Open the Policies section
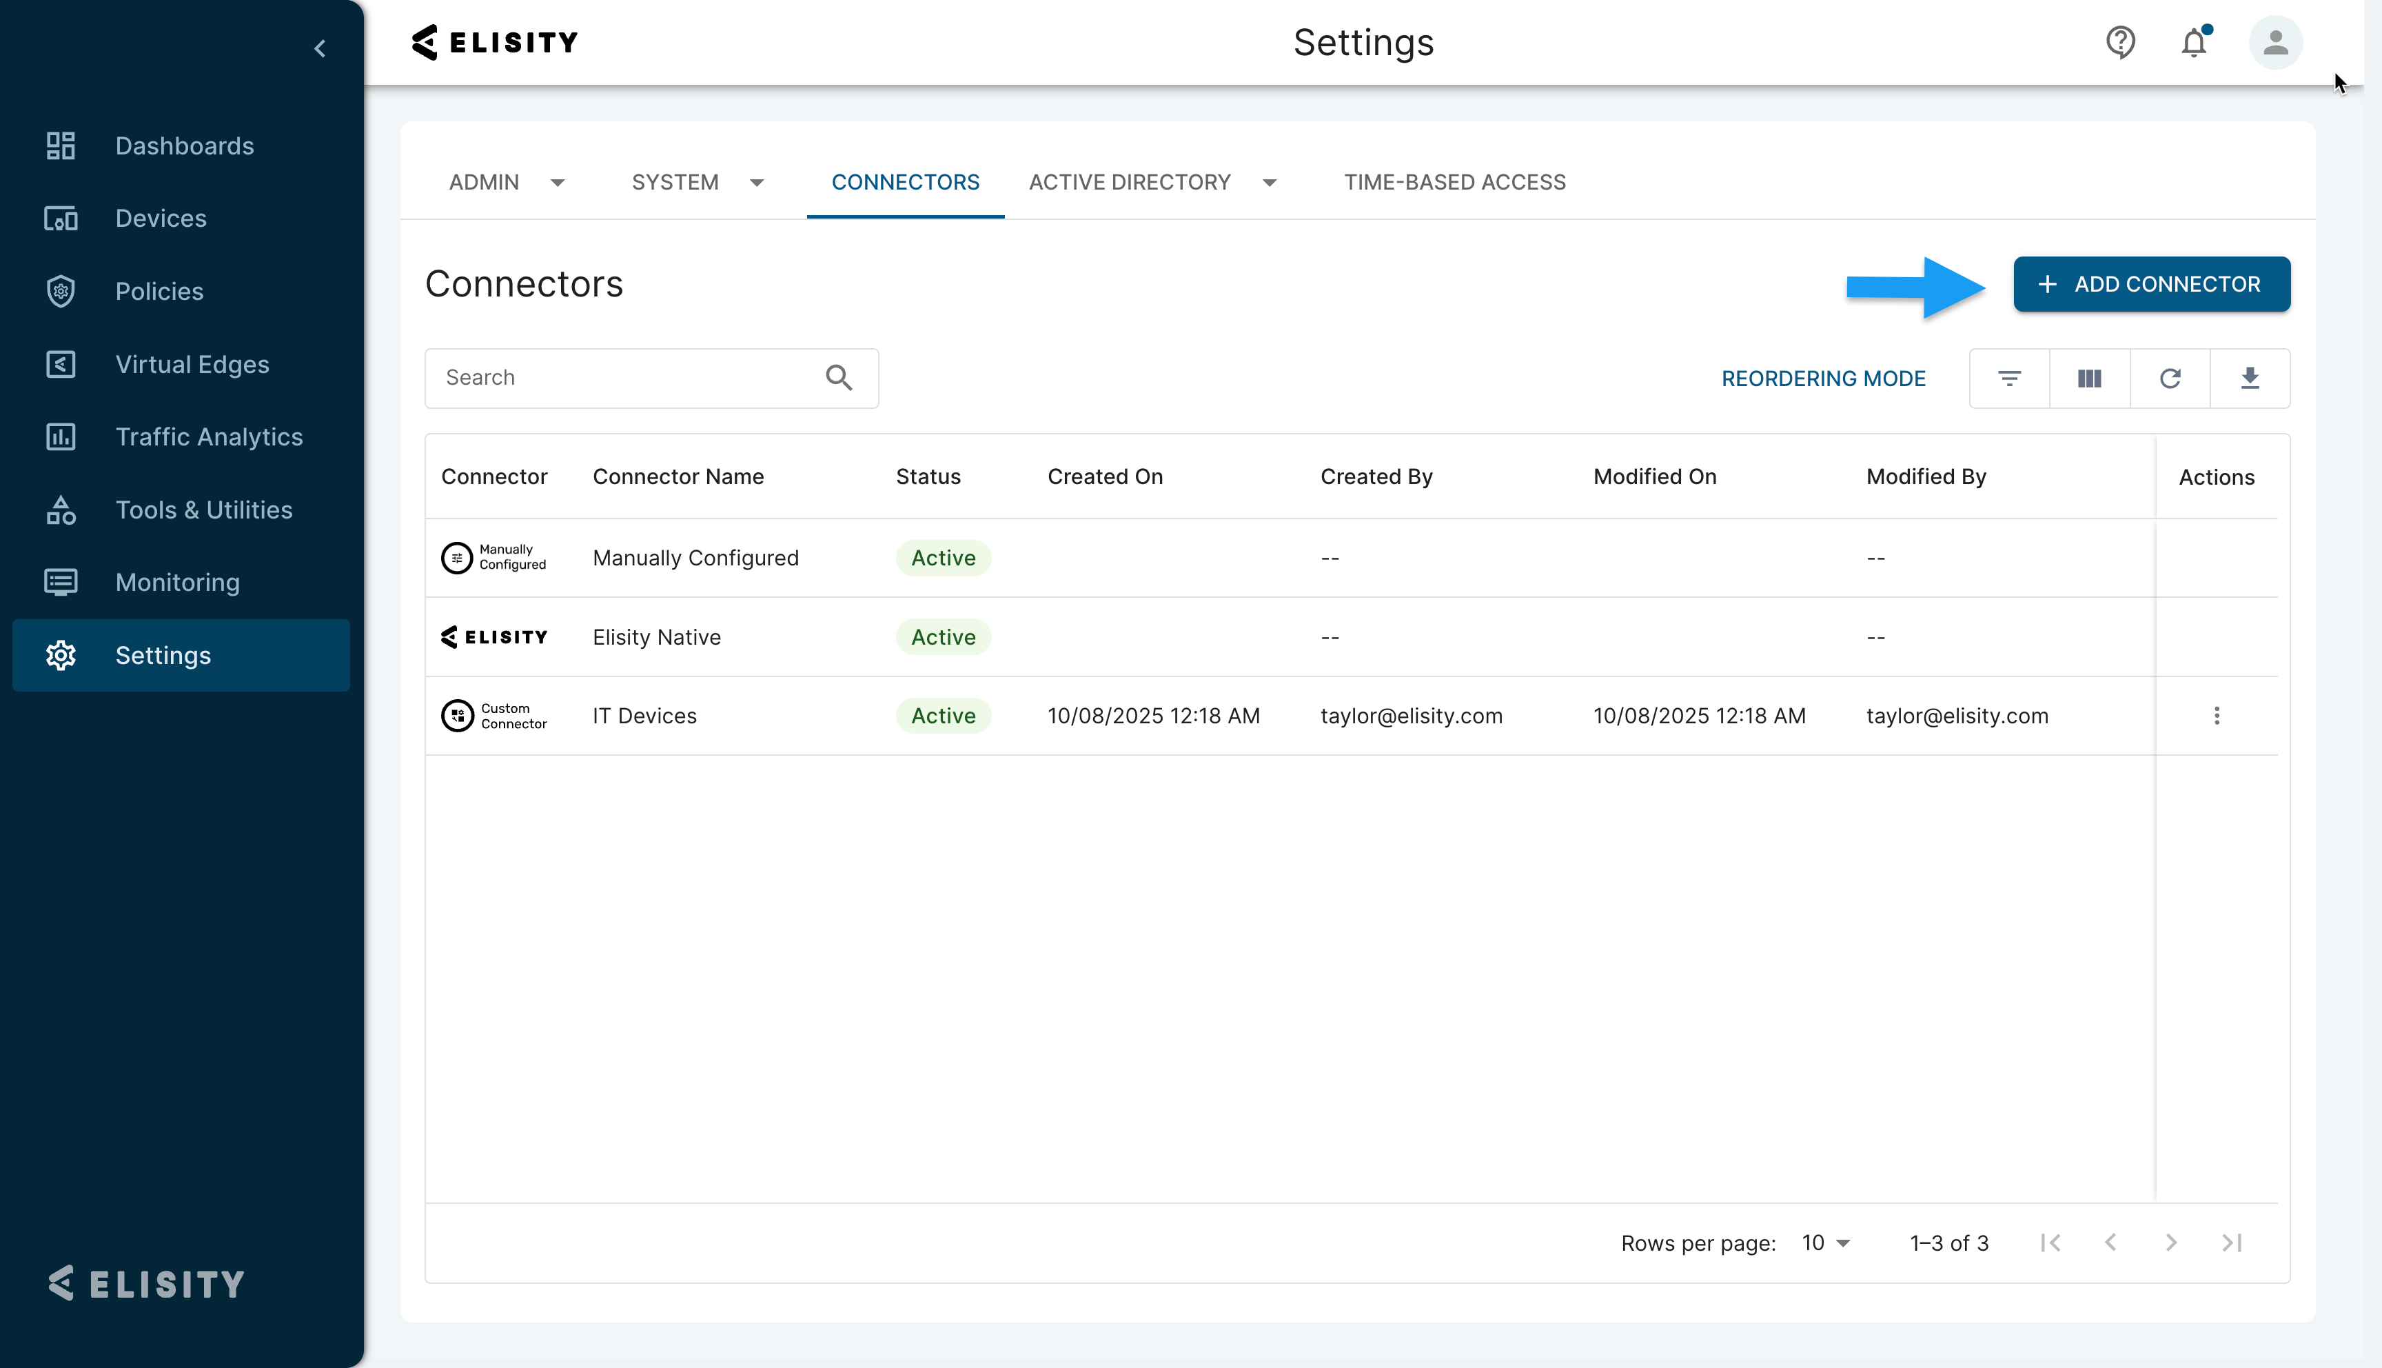The image size is (2382, 1368). (159, 291)
